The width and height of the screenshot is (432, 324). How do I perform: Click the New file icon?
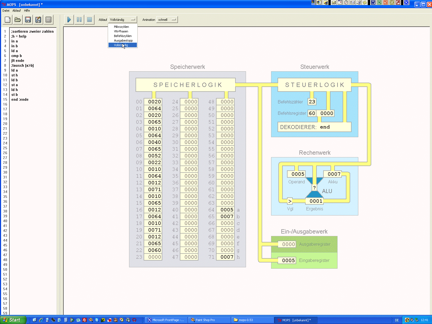pos(8,20)
